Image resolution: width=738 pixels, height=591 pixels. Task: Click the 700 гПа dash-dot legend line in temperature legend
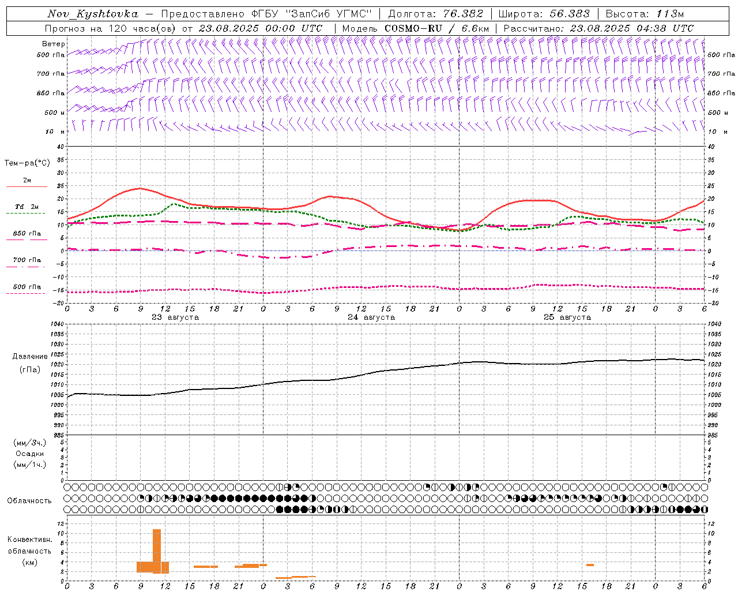(27, 267)
